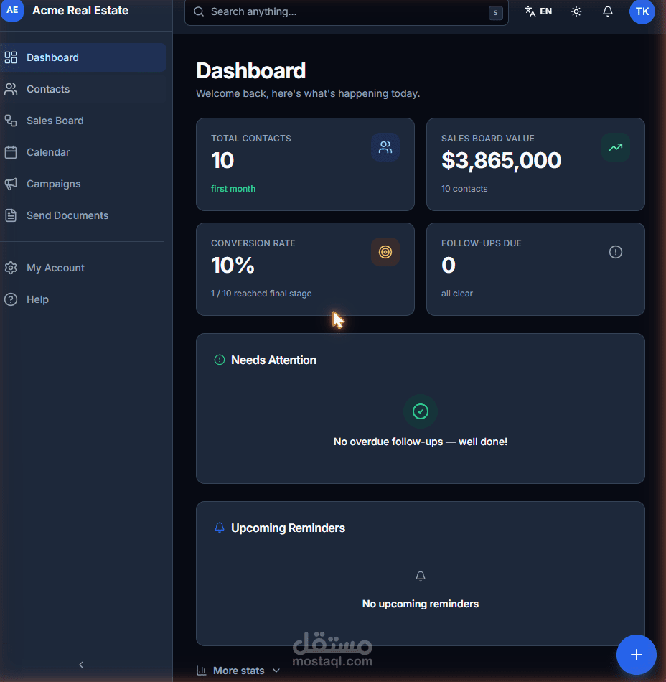Click the 'No overdue follow-ups' message
Image resolution: width=666 pixels, height=682 pixels.
click(x=421, y=442)
